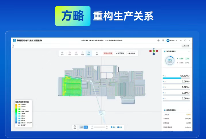This screenshot has width=206, height=139.
Task: Click the export plan button at top right
Action: (x=185, y=46)
